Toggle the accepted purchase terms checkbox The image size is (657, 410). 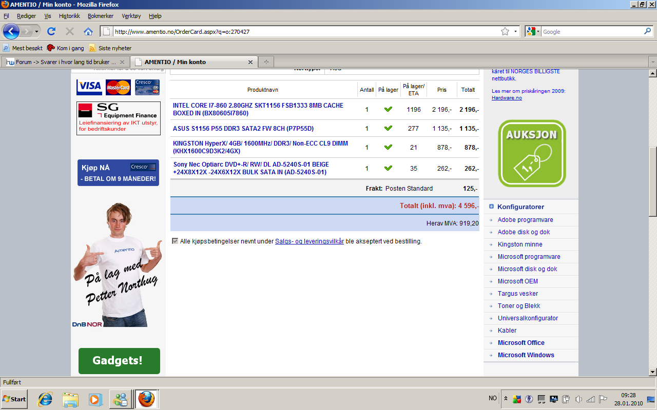(x=175, y=241)
